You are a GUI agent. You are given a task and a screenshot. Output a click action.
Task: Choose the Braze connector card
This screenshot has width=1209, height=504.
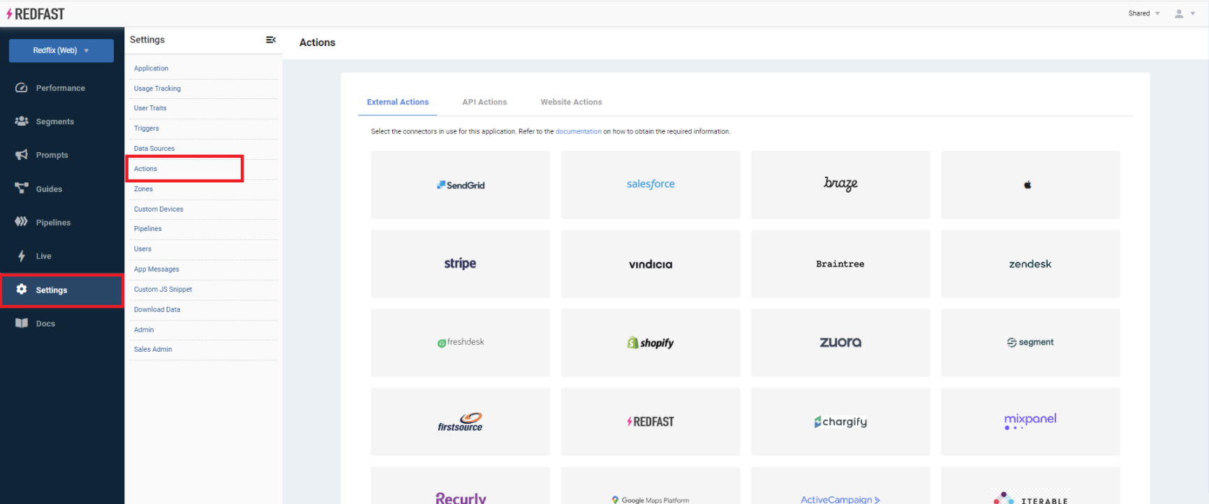click(840, 185)
